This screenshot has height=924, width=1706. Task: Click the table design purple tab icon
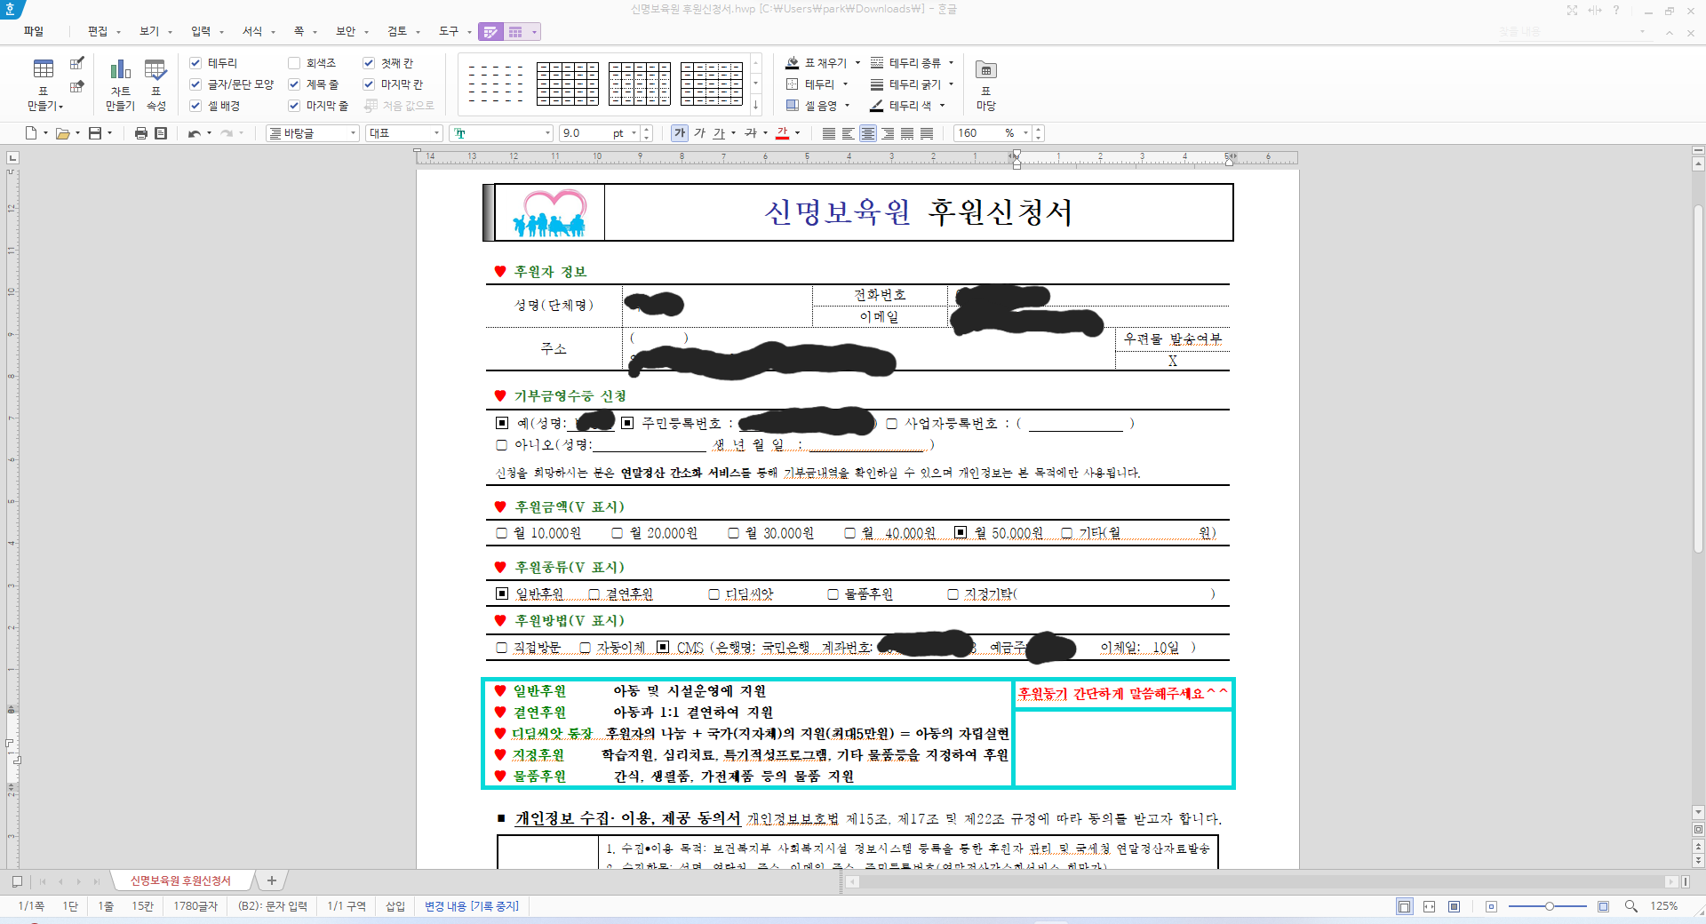pos(490,32)
